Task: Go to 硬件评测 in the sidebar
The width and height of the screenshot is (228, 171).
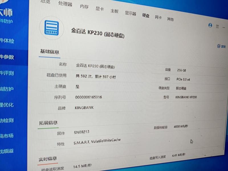Action: tap(7, 73)
